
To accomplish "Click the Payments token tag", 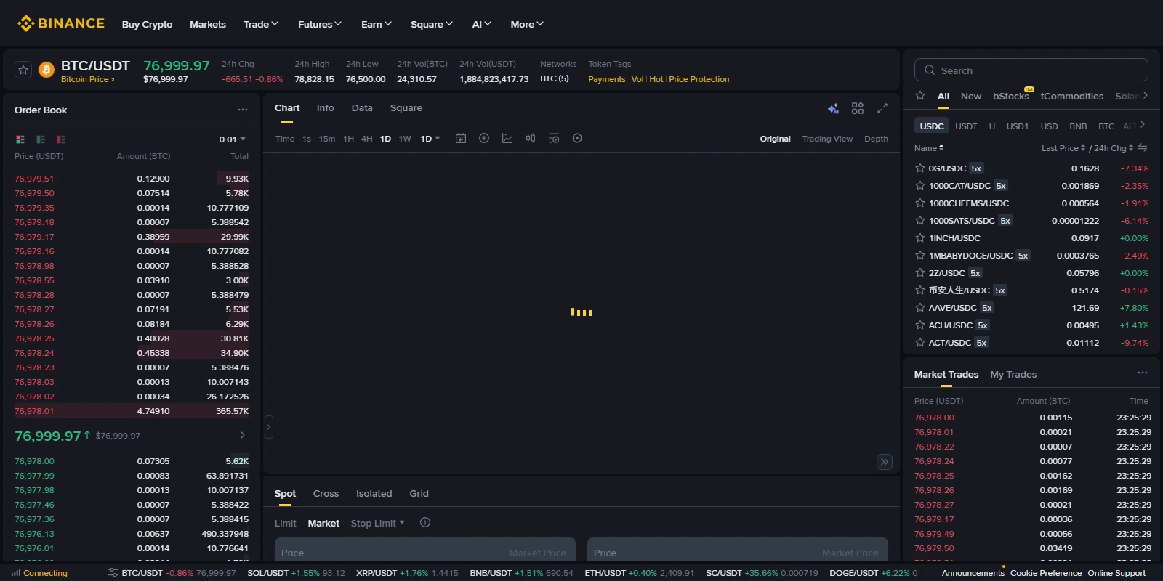I will (x=606, y=79).
